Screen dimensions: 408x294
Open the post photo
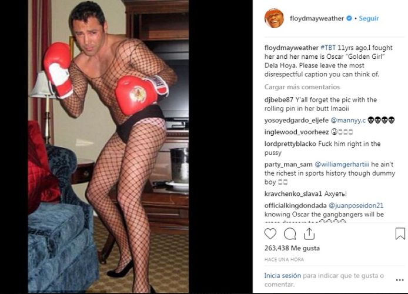pyautogui.click(x=109, y=146)
